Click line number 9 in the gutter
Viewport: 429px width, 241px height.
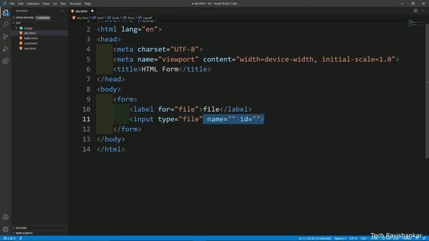[88, 99]
